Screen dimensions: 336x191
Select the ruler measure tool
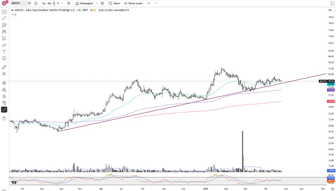coord(4,67)
